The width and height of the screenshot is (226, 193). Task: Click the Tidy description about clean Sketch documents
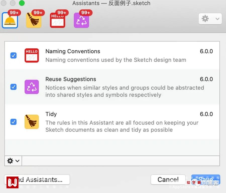122,126
